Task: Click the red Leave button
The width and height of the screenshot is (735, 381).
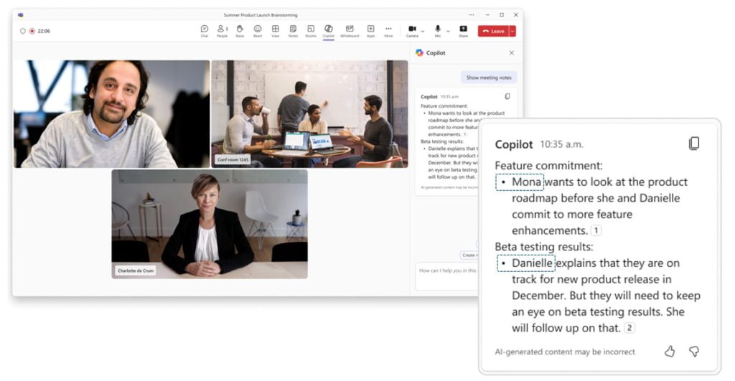Action: click(x=493, y=31)
